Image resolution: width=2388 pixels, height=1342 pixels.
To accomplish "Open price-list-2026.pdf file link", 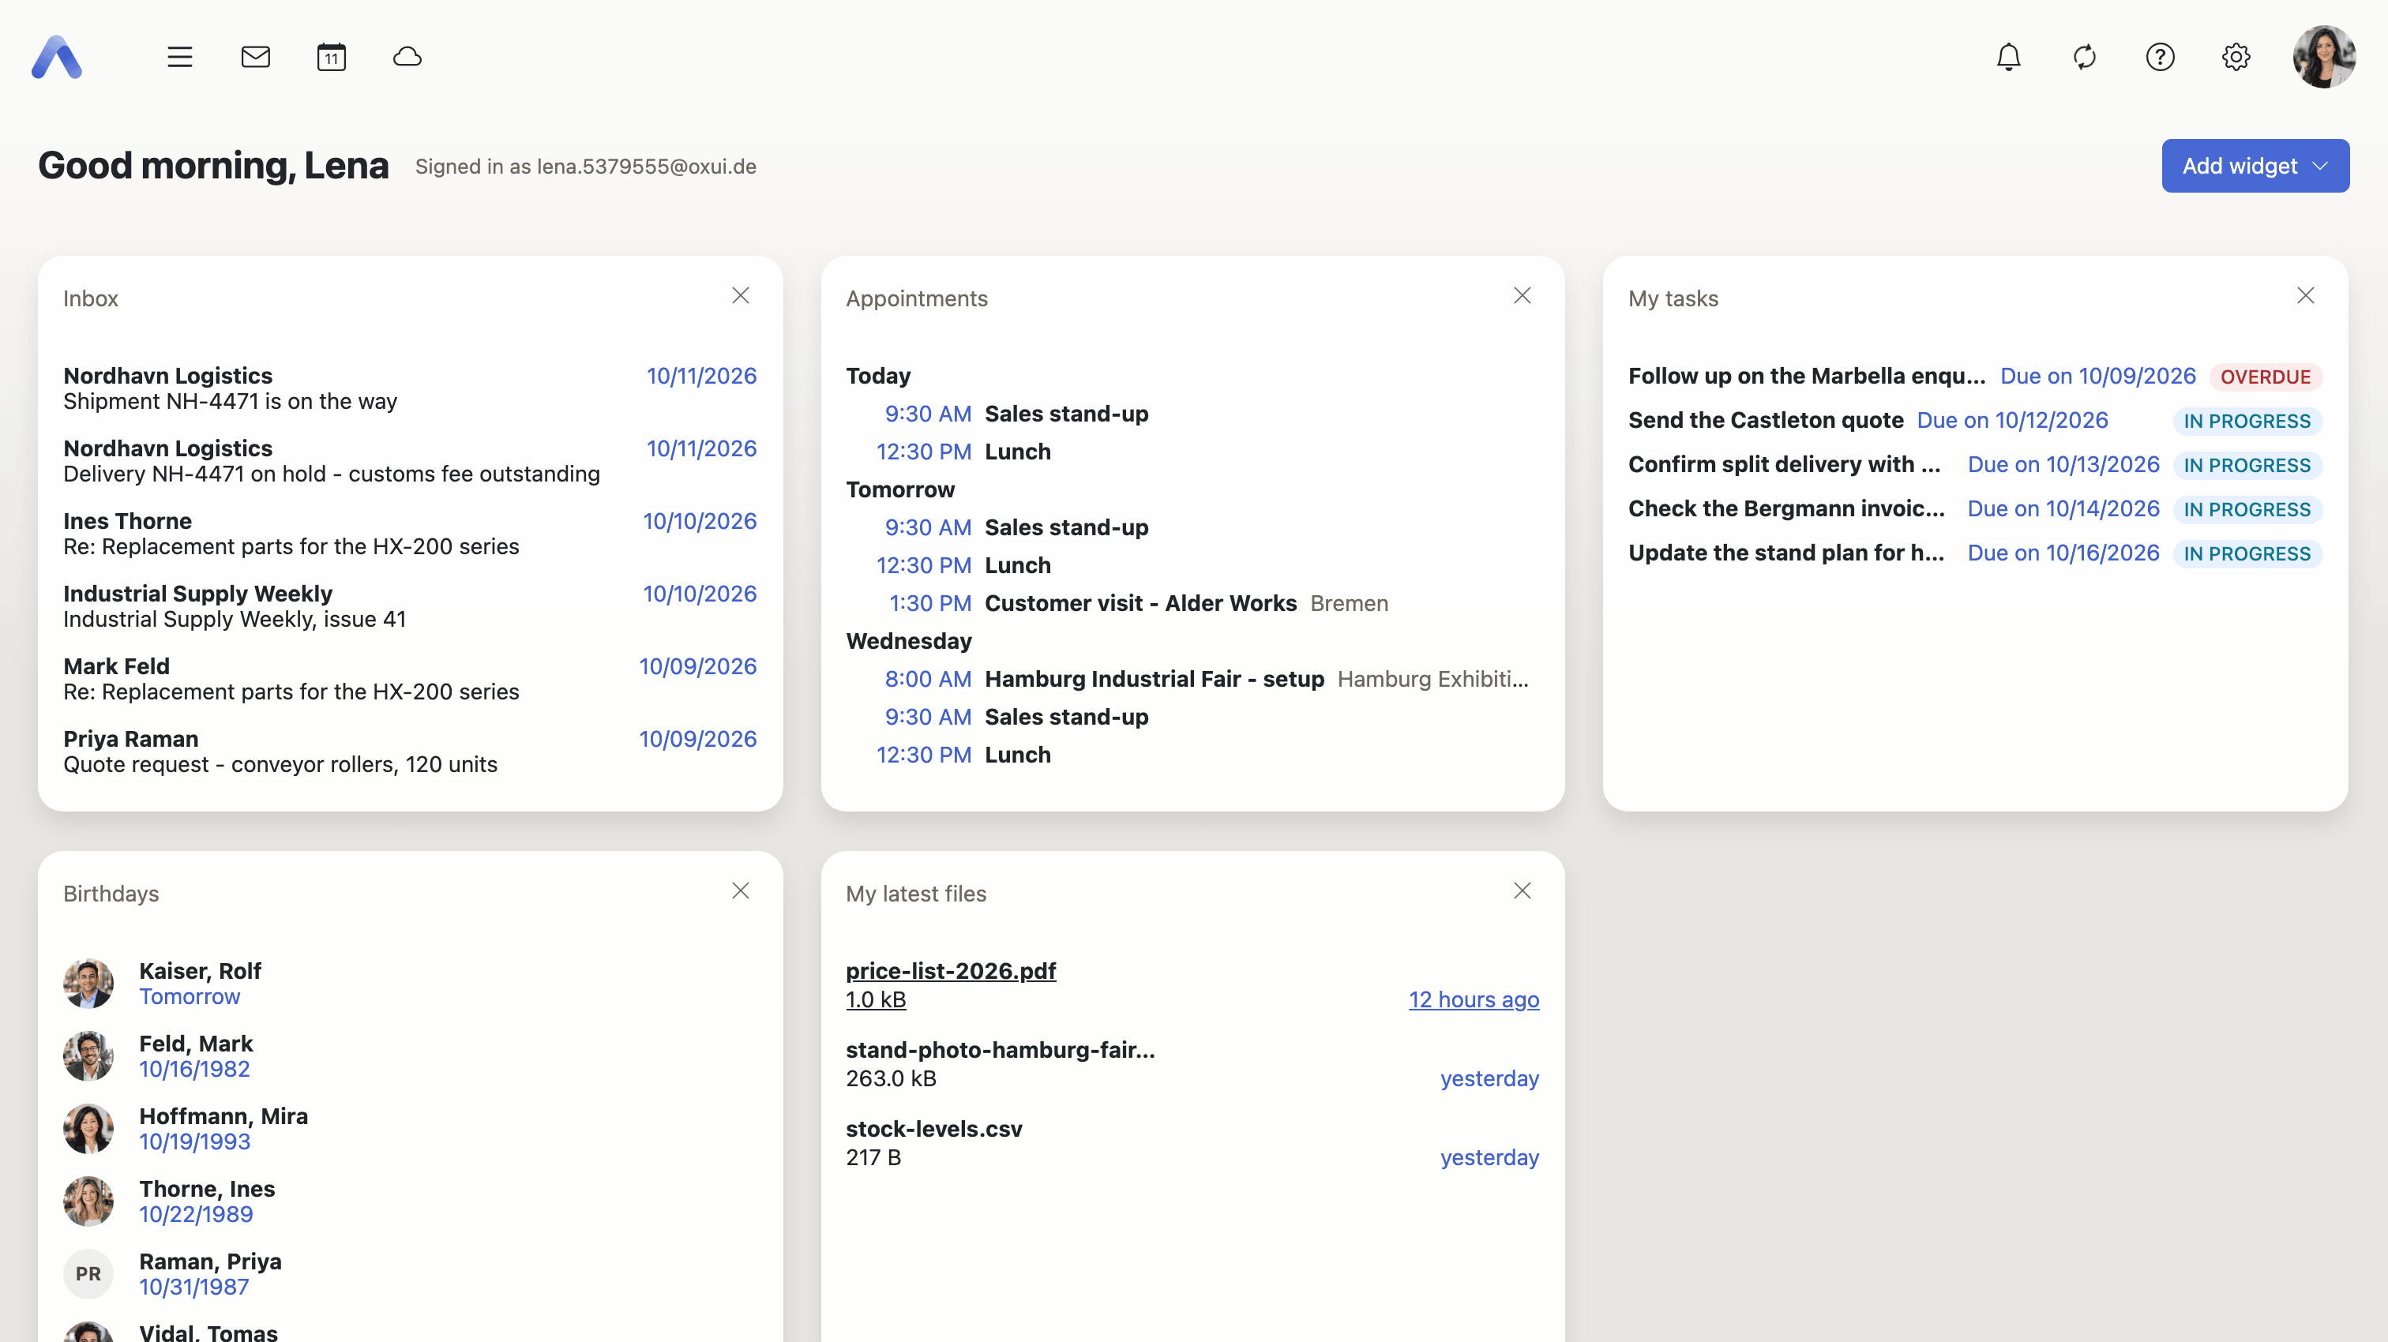I will point(951,970).
